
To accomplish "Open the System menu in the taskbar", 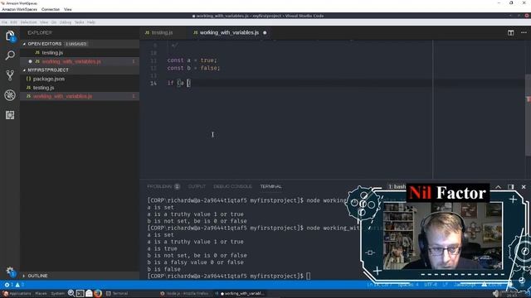I will pyautogui.click(x=57, y=294).
